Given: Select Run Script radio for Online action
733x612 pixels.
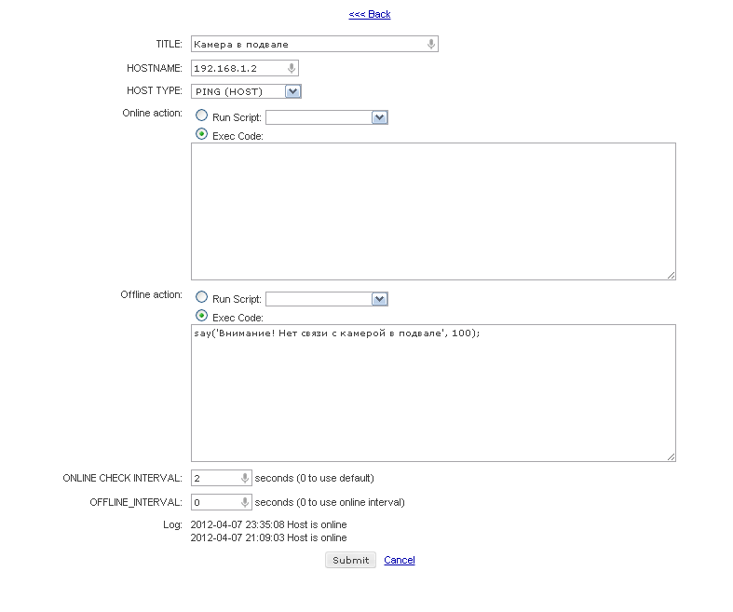Looking at the screenshot, I should pos(201,115).
